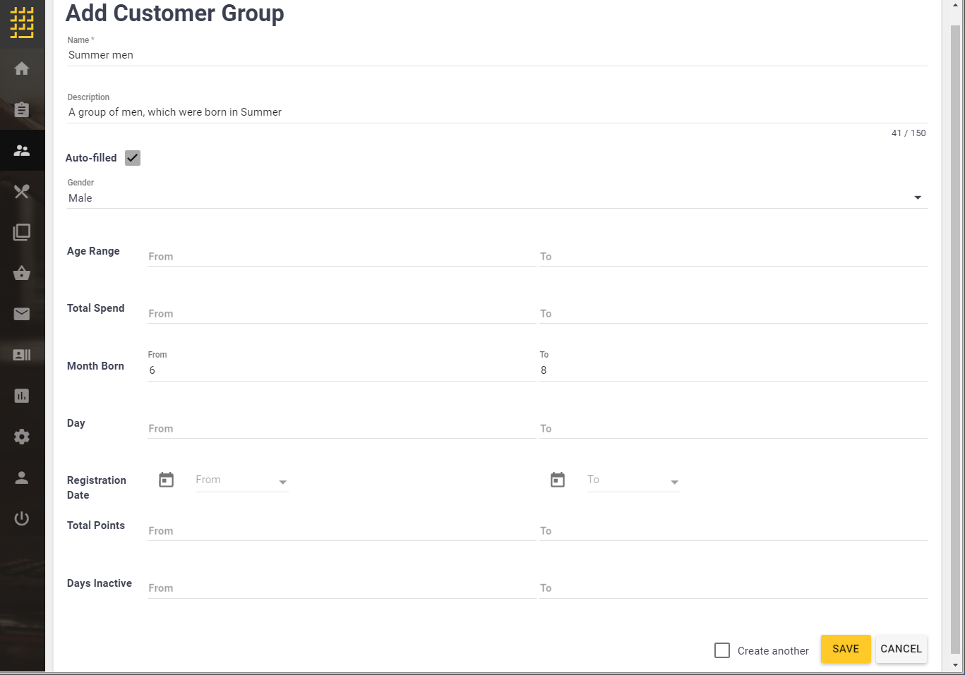This screenshot has width=965, height=675.
Task: Click the app logo at top of sidebar
Action: pyautogui.click(x=22, y=23)
